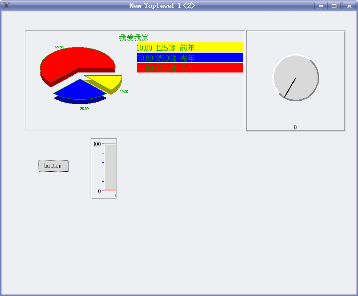Viewport: 358px width, 296px height.
Task: Click the gauge "0" scale label
Action: (99, 191)
